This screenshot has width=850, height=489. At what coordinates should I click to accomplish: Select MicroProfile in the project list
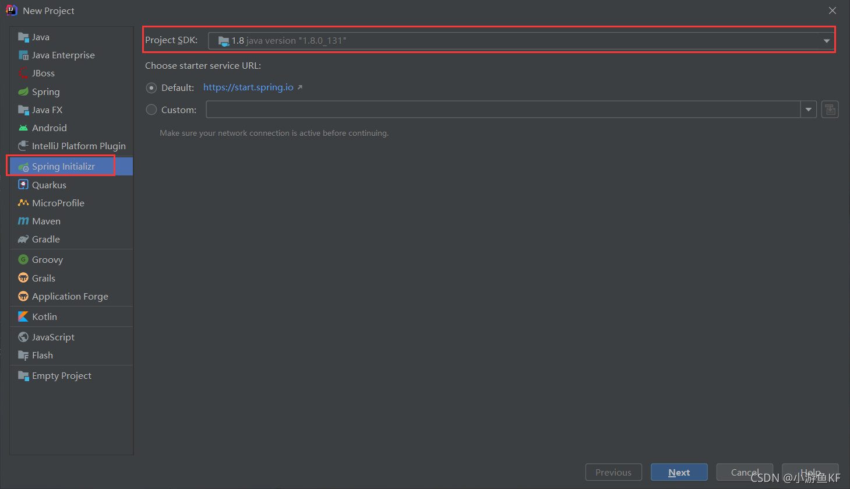(x=72, y=203)
